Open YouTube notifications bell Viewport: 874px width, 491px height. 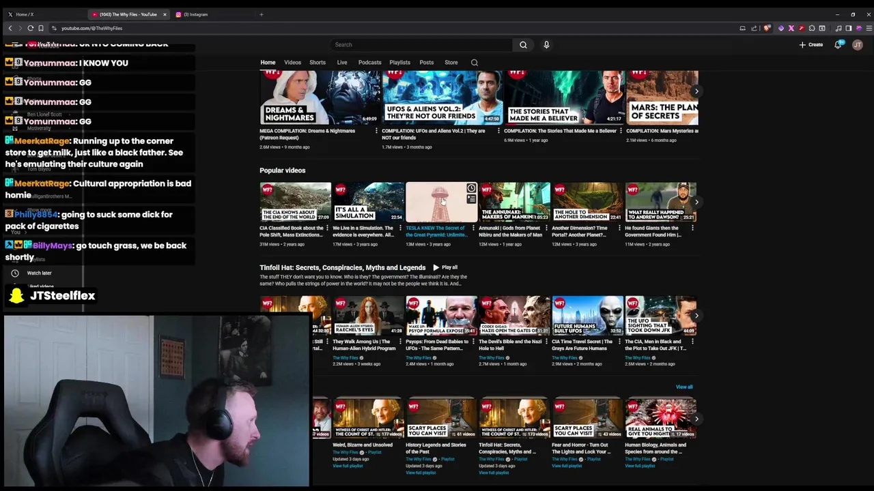pyautogui.click(x=838, y=44)
